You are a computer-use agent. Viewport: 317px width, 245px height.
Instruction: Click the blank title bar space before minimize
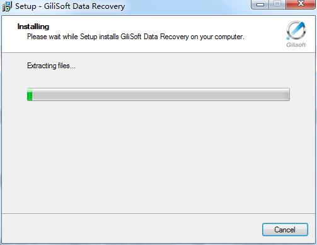tap(188, 6)
